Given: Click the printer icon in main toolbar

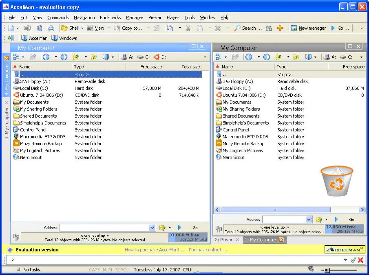Looking at the screenshot, I should [x=51, y=28].
